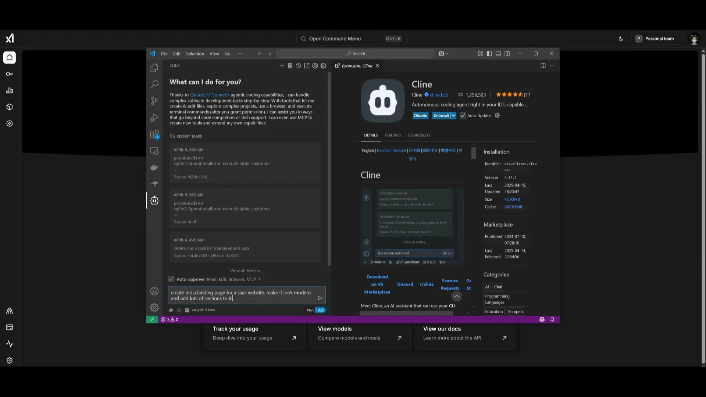Open the File menu
The width and height of the screenshot is (706, 397).
(164, 54)
